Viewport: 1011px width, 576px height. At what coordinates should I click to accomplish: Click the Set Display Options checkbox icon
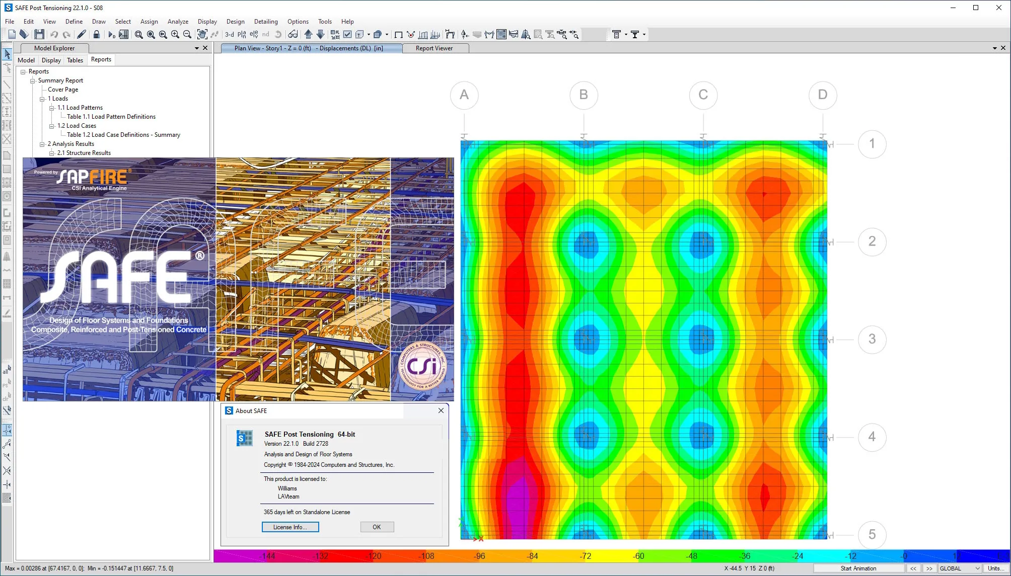(347, 34)
